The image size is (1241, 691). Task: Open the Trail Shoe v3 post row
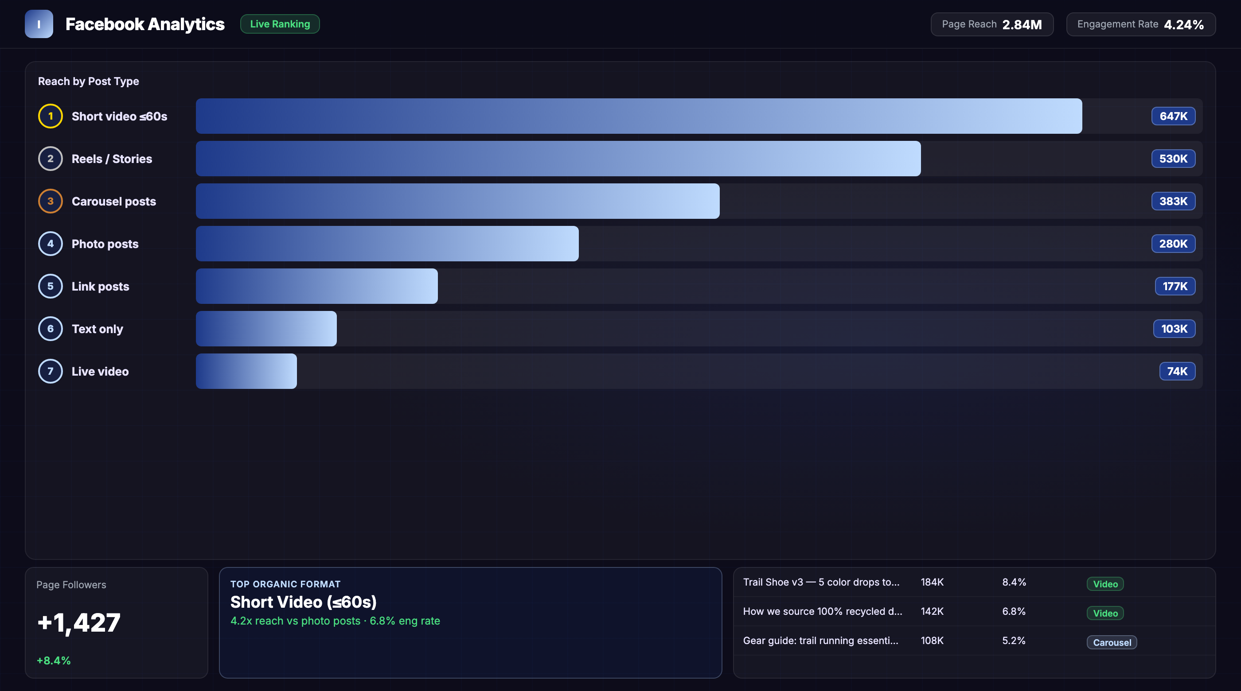974,582
